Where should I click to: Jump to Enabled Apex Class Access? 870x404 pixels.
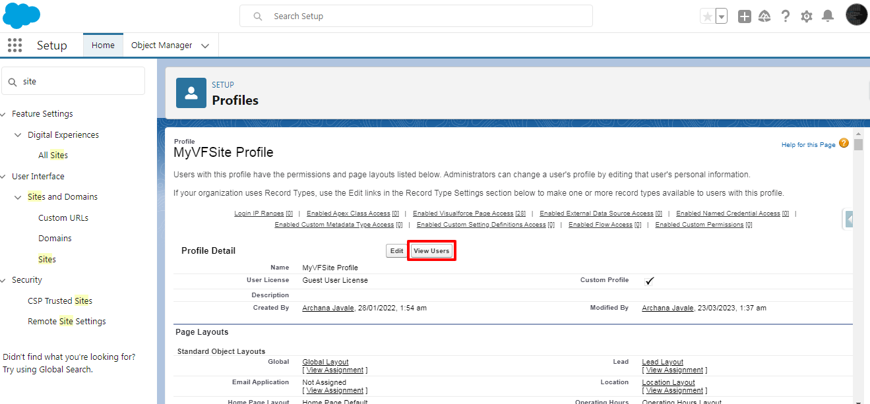(353, 214)
